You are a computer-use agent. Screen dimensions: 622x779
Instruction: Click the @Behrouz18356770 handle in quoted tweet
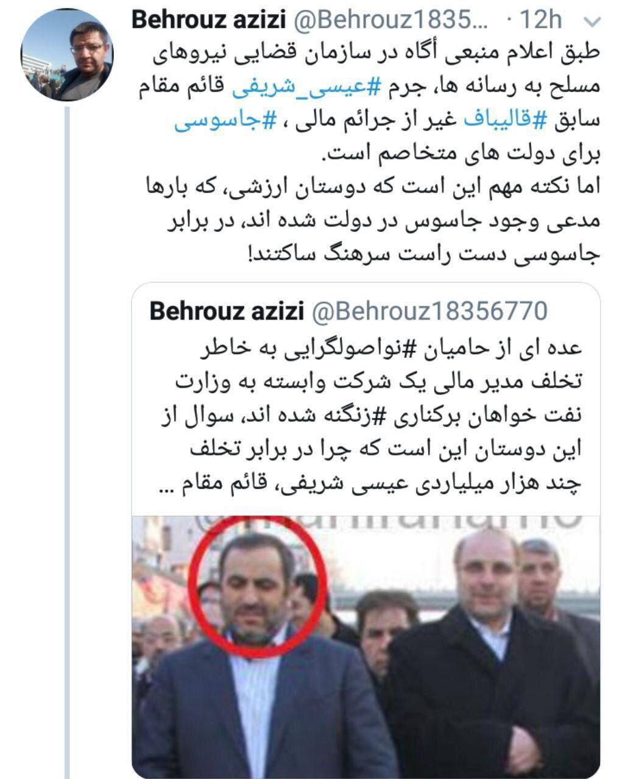coord(429,312)
